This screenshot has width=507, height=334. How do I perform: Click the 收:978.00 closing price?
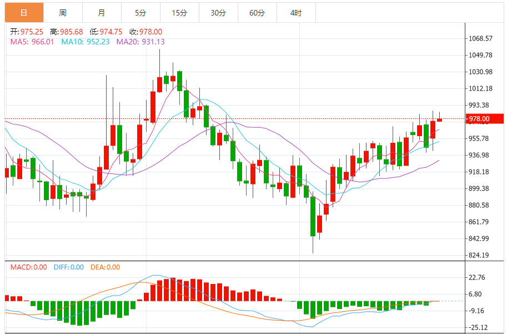[x=146, y=32]
